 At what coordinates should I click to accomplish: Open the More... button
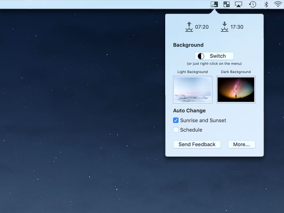click(x=241, y=144)
